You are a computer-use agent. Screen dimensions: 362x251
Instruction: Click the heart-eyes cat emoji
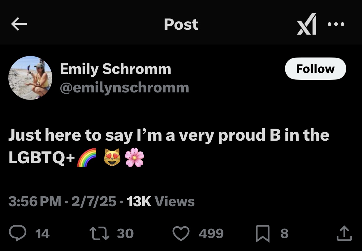coord(112,157)
